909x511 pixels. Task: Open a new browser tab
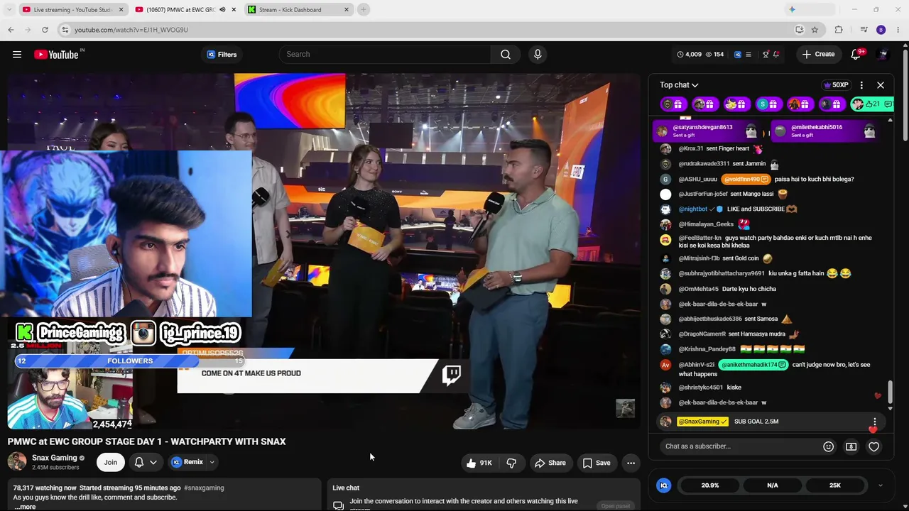click(363, 10)
